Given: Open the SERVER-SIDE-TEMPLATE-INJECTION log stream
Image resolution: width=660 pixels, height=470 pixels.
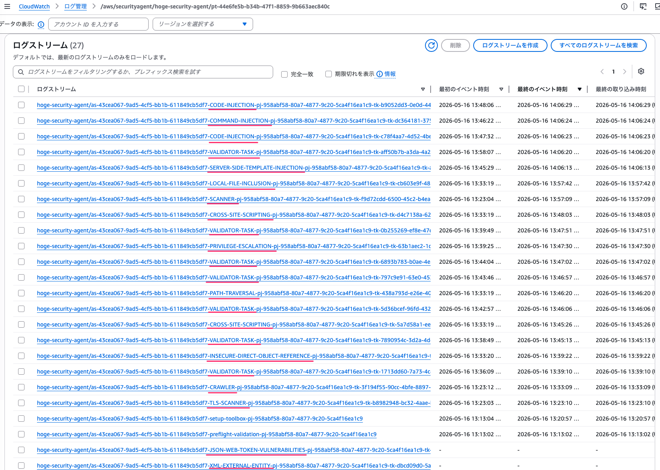Looking at the screenshot, I should point(234,168).
